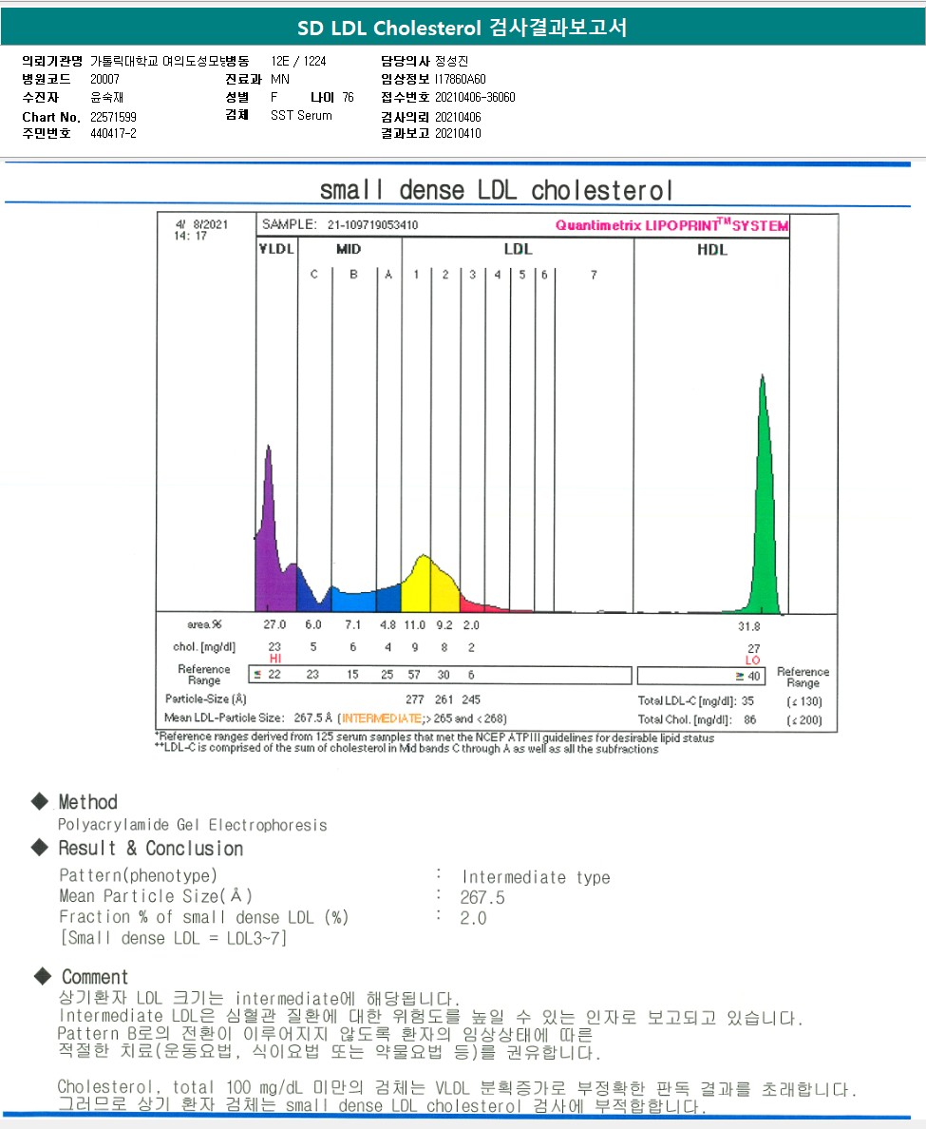The height and width of the screenshot is (1129, 926).
Task: Select the "chol. [mg/dl]" row label
Action: pyautogui.click(x=203, y=646)
